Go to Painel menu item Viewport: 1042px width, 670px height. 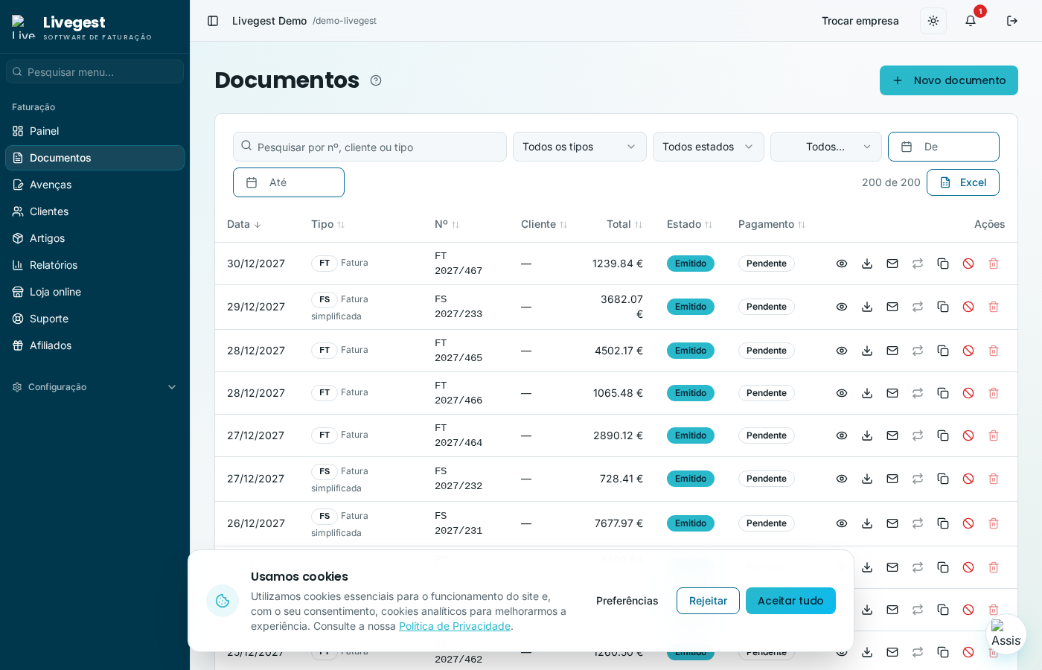95,131
